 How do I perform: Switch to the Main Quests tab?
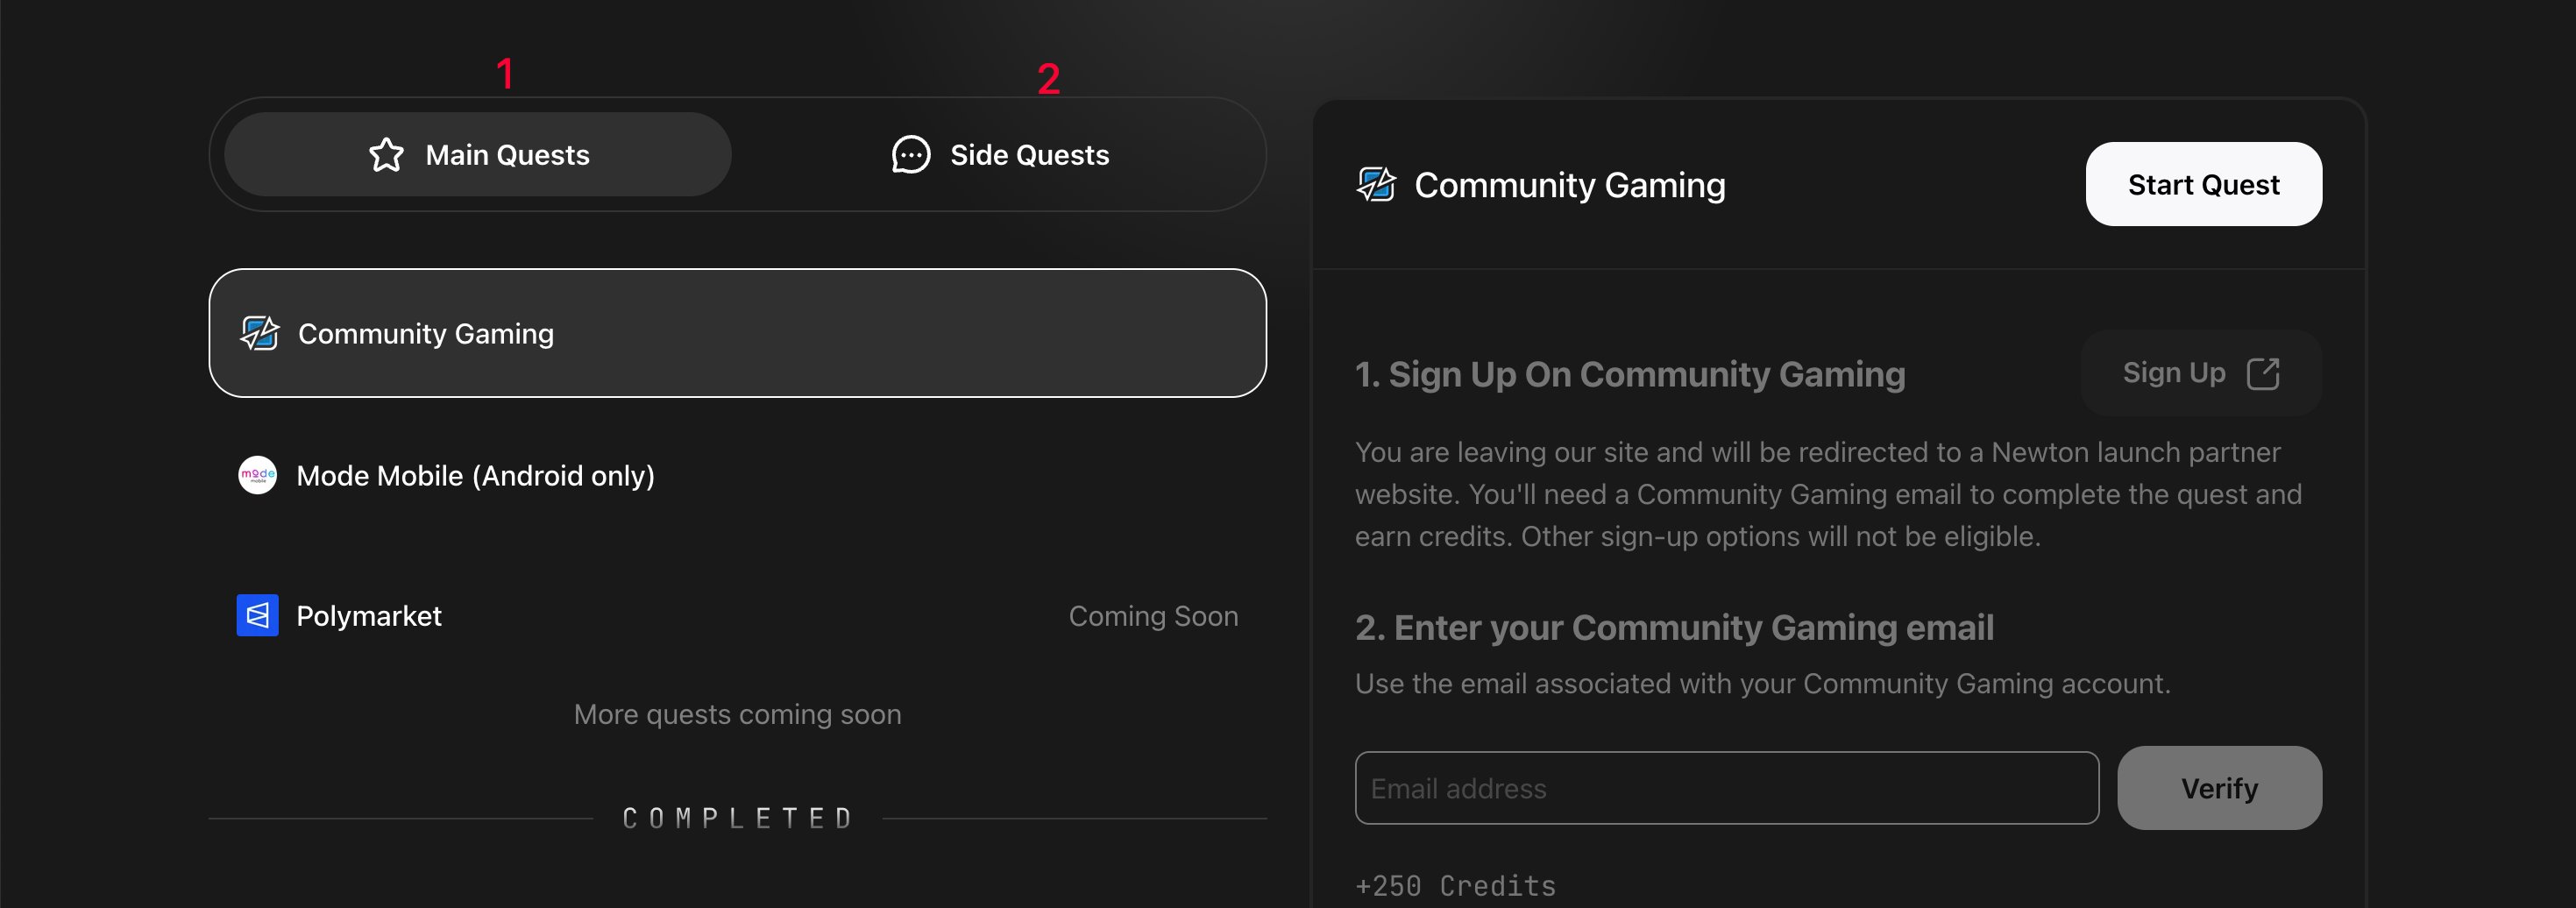pyautogui.click(x=478, y=154)
